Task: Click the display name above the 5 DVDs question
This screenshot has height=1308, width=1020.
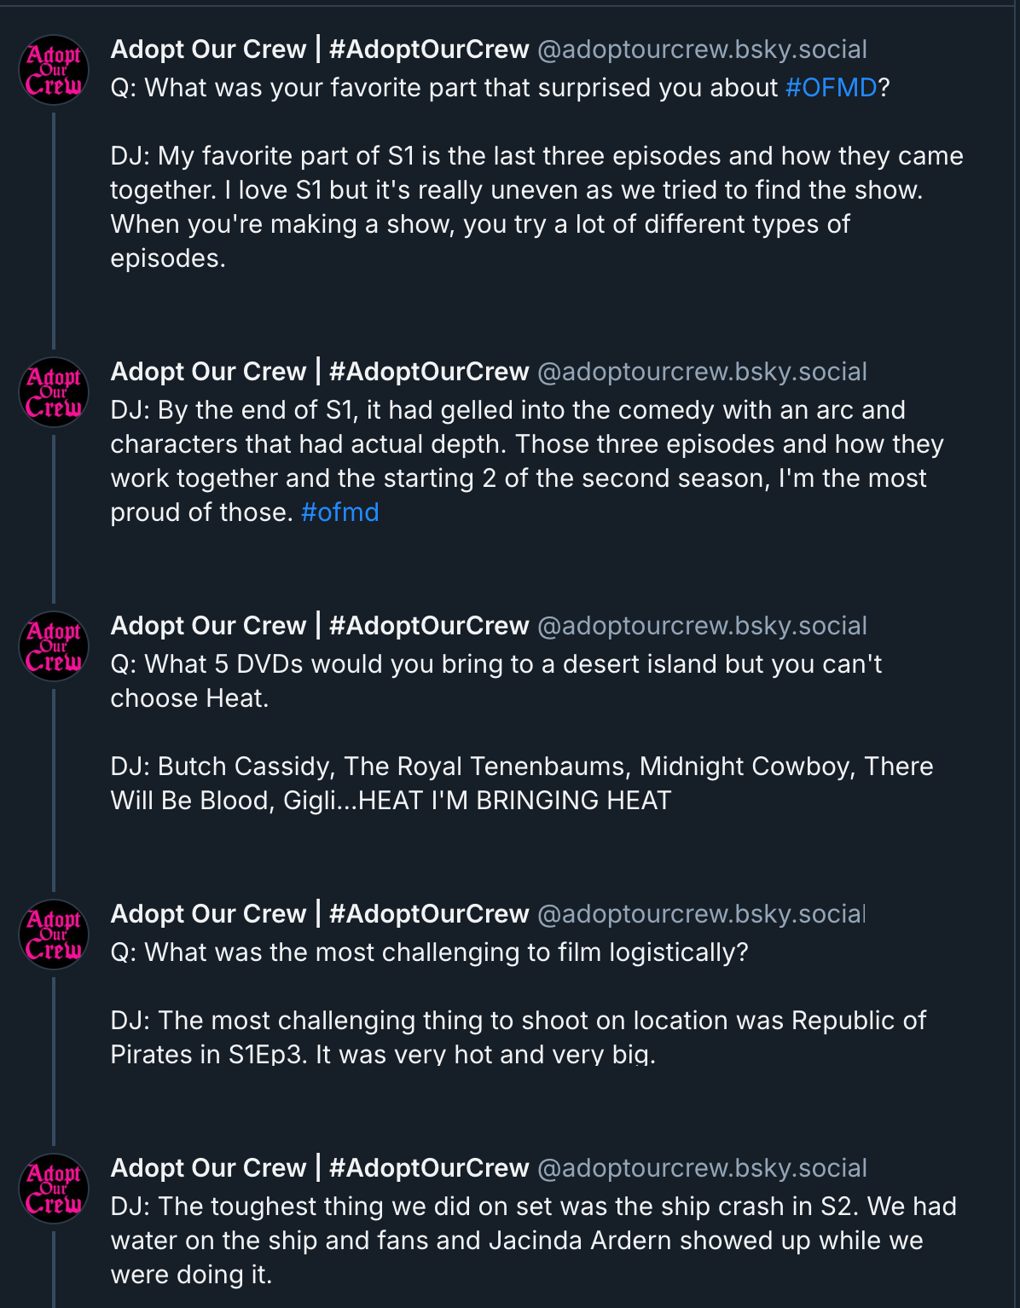Action: (320, 626)
